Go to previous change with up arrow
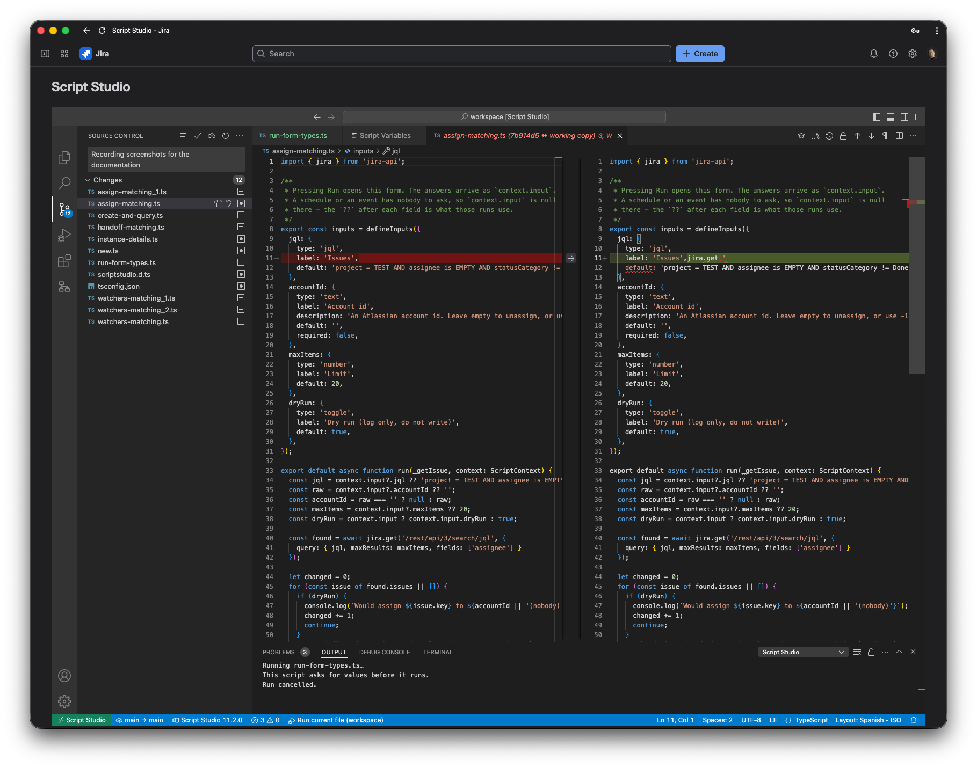This screenshot has height=768, width=977. pyautogui.click(x=857, y=136)
